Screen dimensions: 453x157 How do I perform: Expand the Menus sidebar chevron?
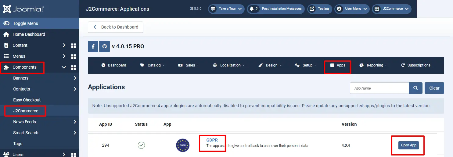point(64,56)
